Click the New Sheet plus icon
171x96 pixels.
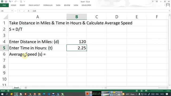pos(26,88)
